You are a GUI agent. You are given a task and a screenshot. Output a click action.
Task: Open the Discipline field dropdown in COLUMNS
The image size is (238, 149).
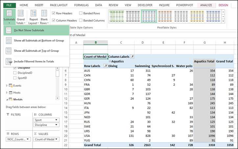pos(56,125)
